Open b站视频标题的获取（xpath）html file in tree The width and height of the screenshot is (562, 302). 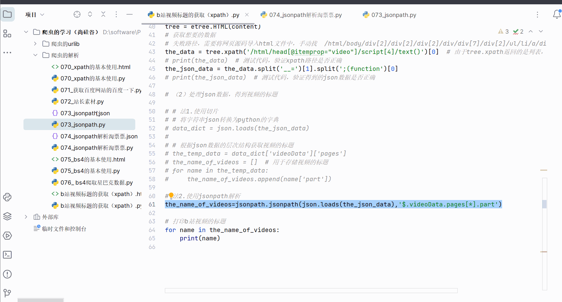point(101,194)
